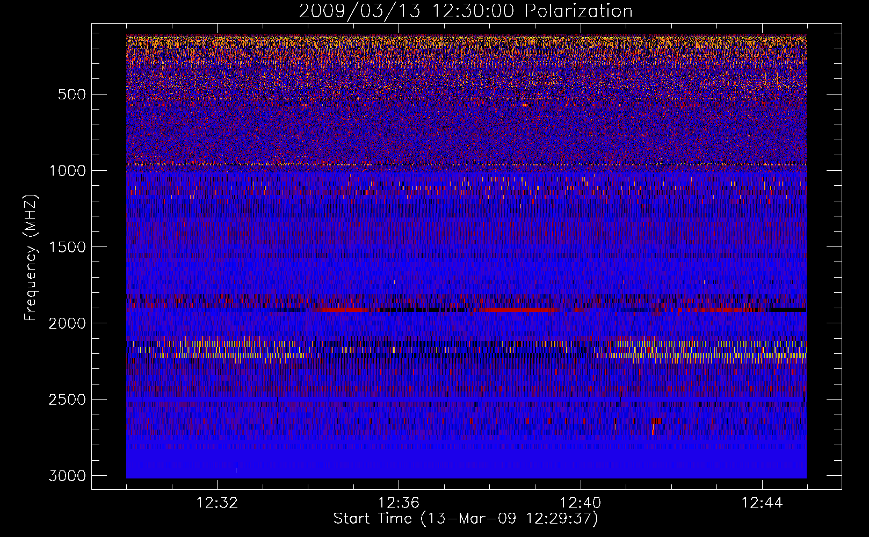
Task: Click the 12:40 time tick label
Action: pyautogui.click(x=580, y=503)
